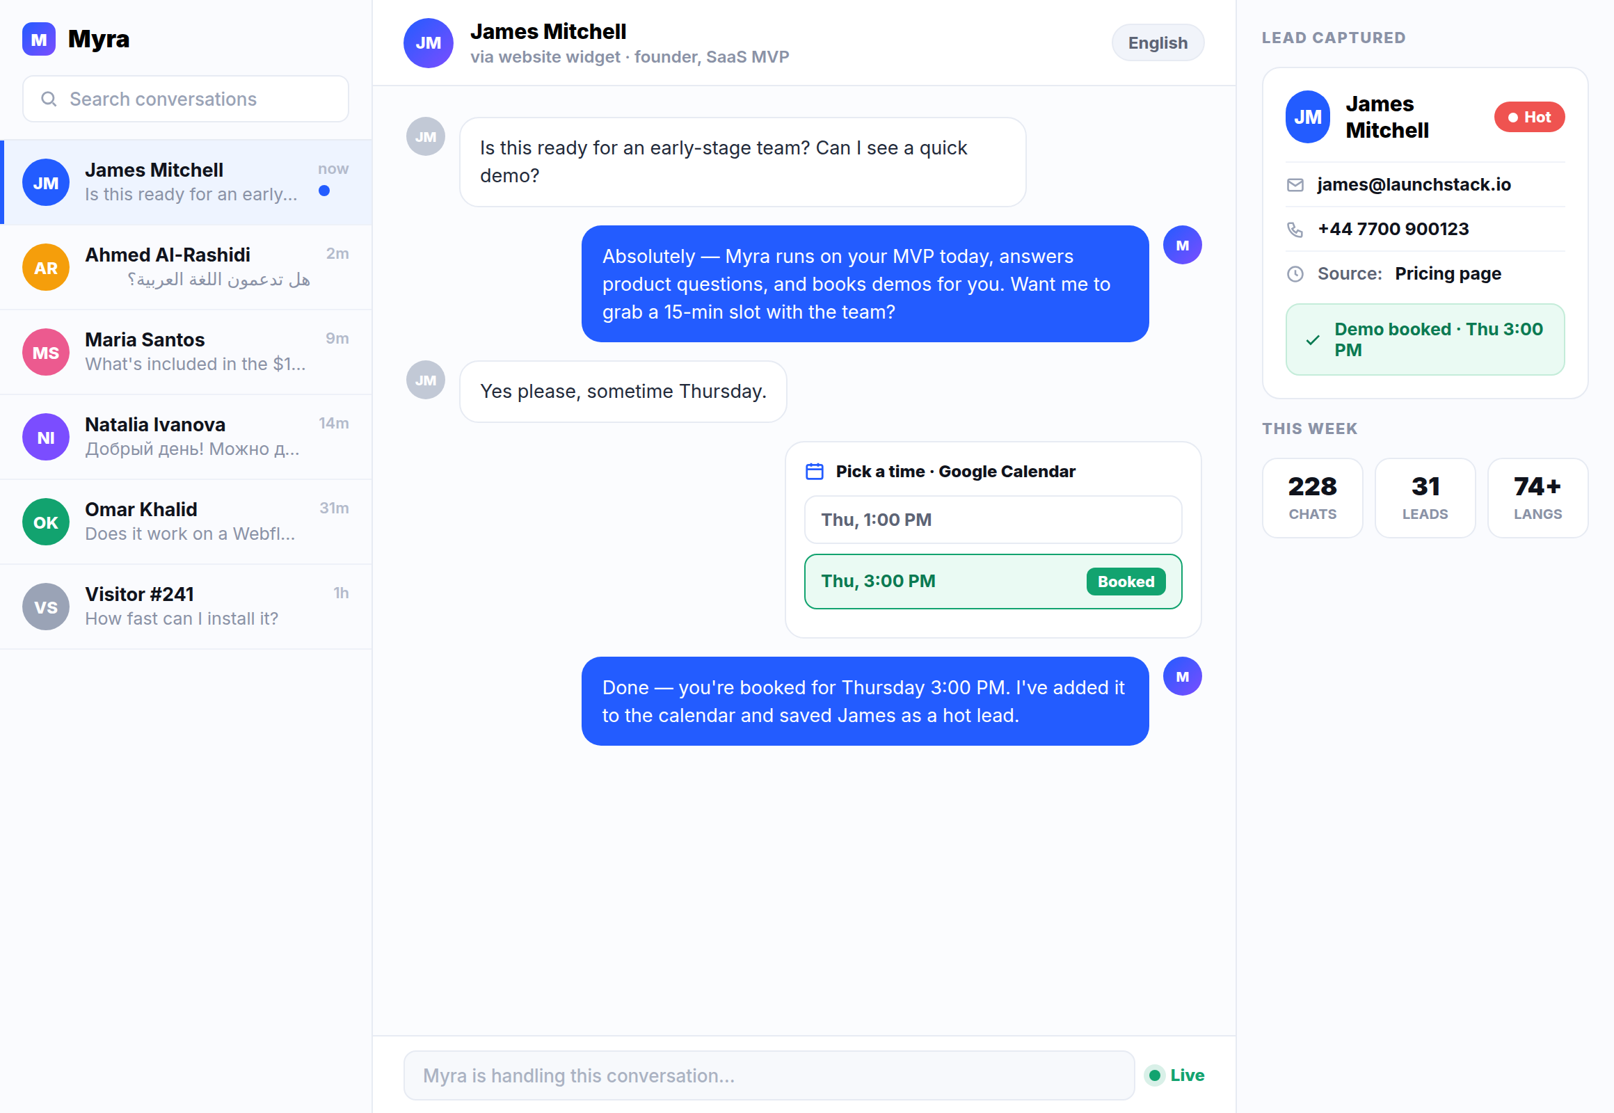
Task: Click the Myra logo icon
Action: [x=39, y=39]
